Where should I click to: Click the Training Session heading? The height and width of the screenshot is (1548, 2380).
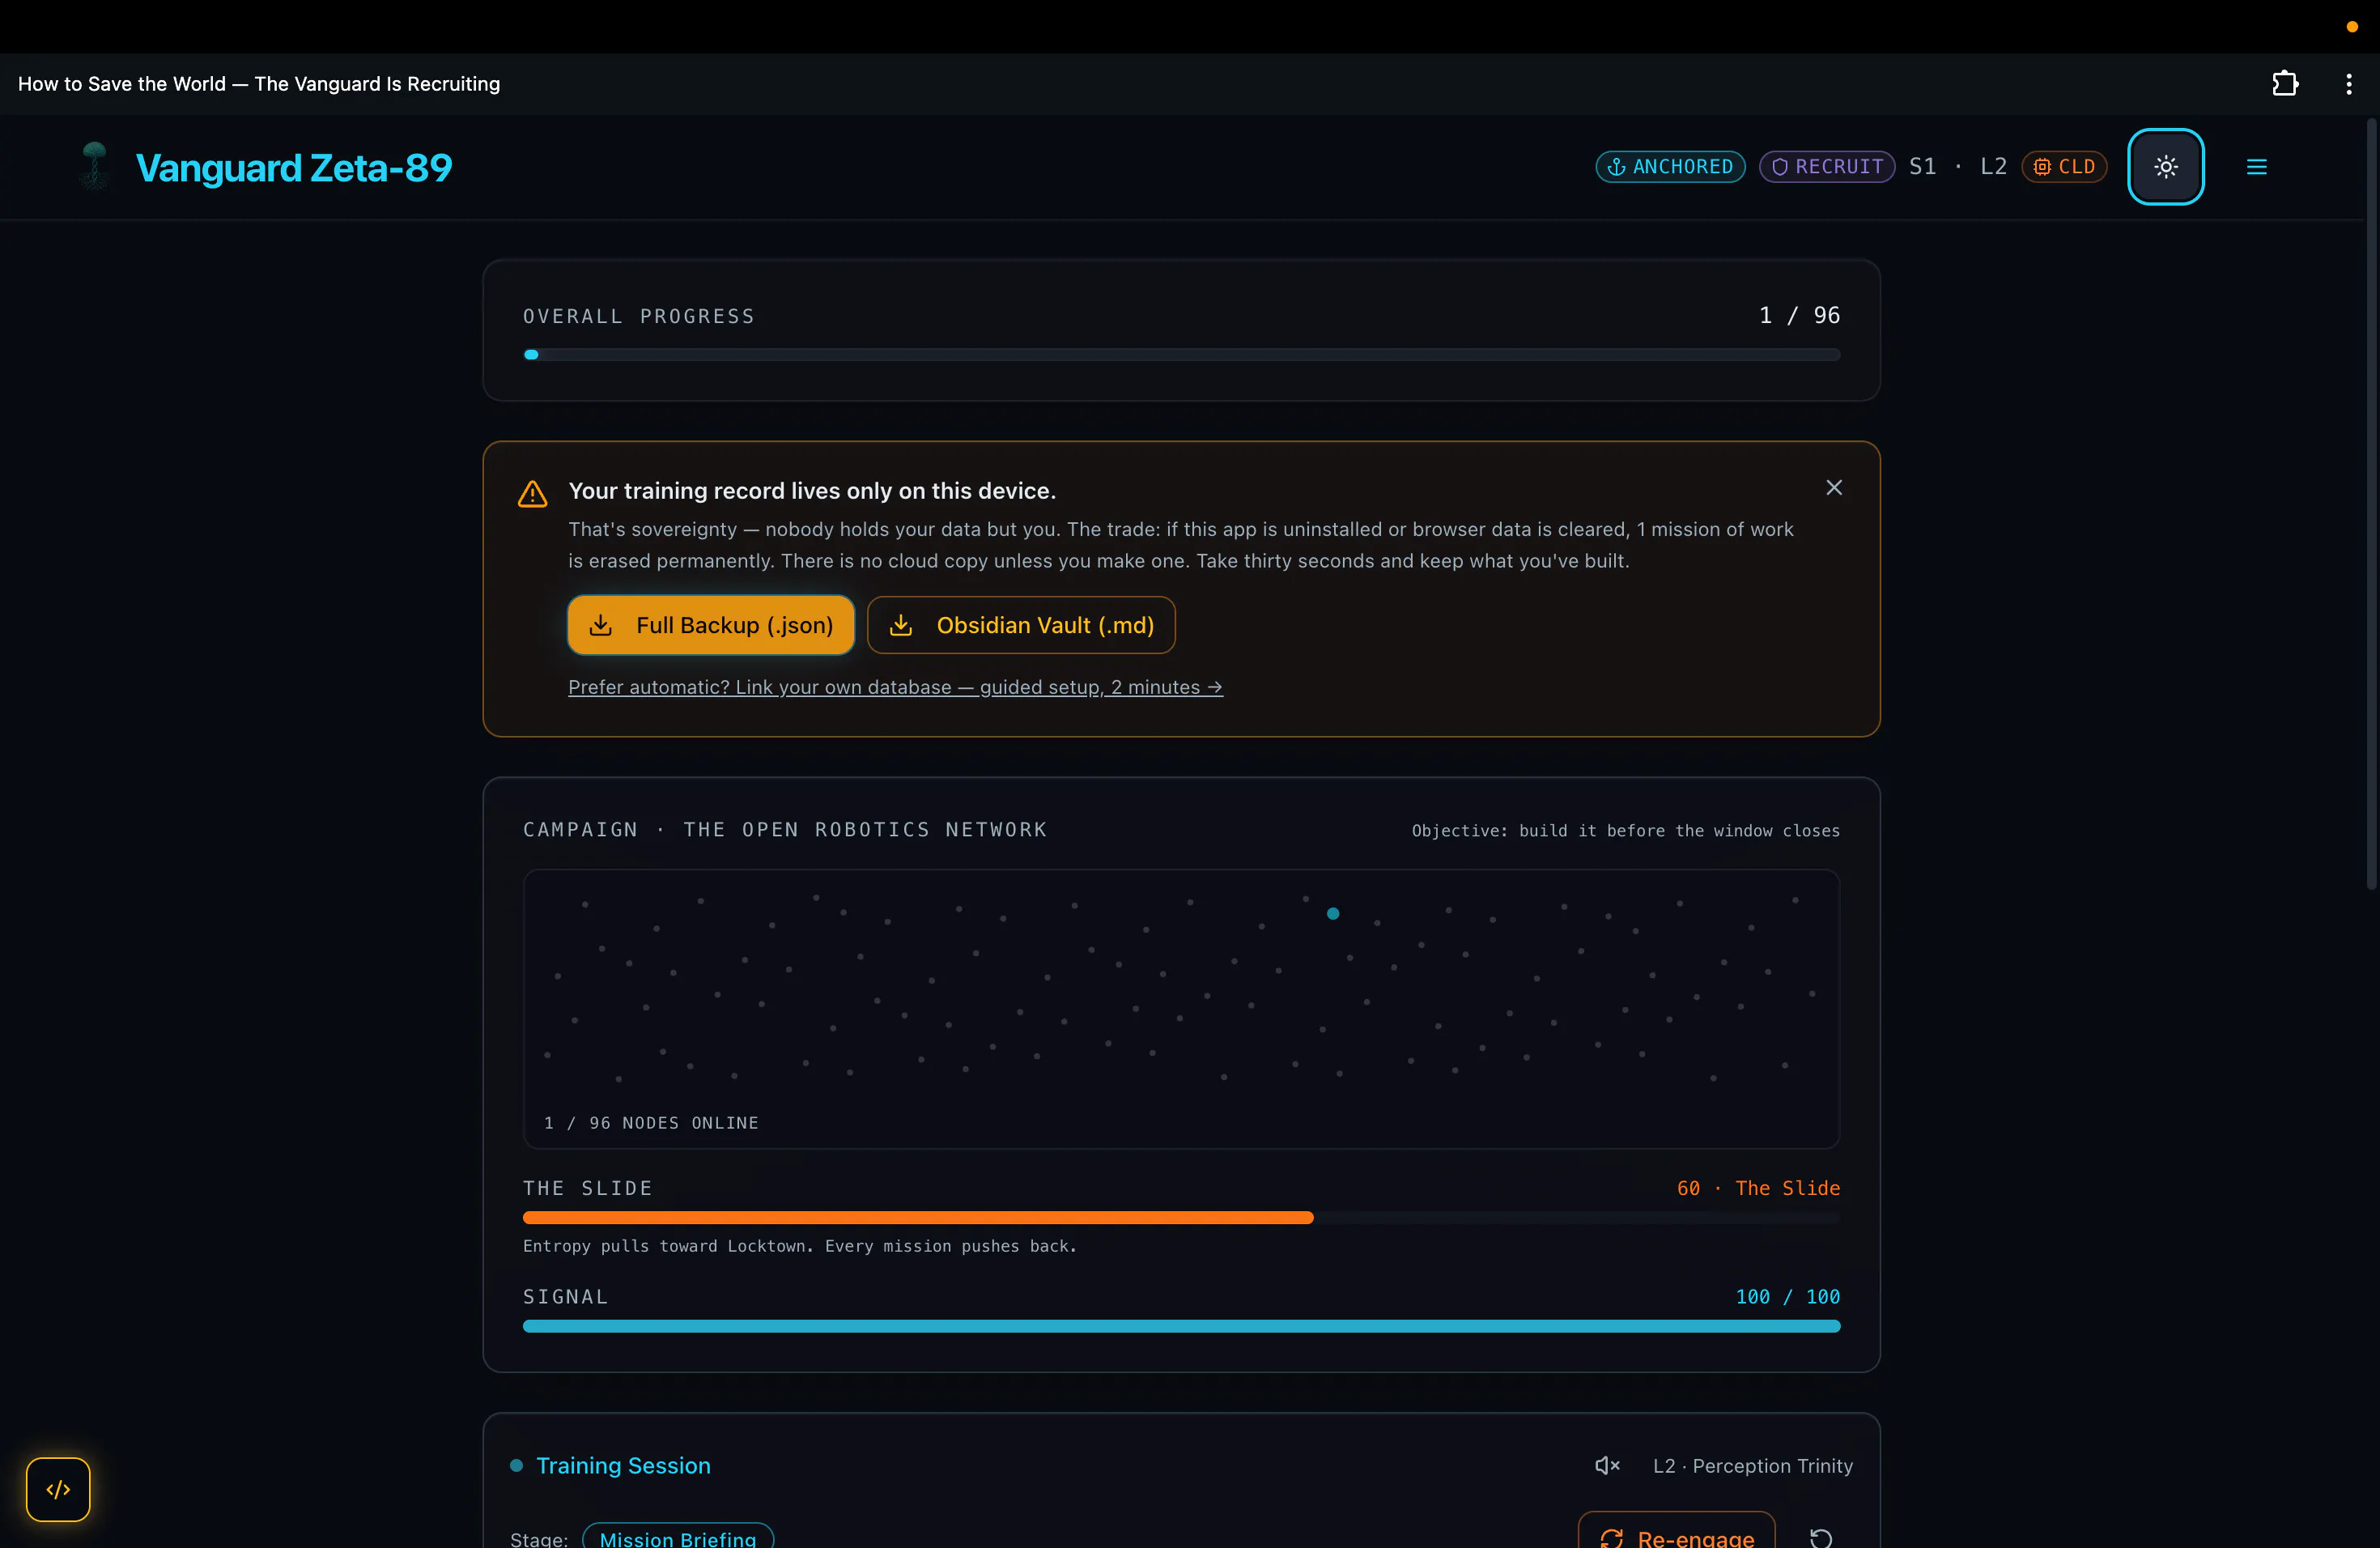(623, 1465)
